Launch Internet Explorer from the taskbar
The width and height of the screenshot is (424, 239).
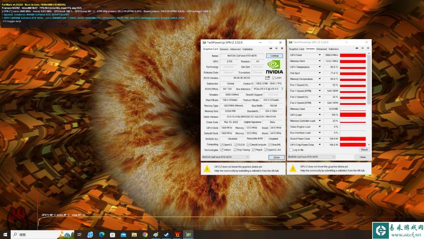[90, 235]
